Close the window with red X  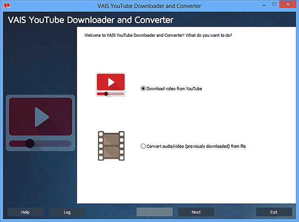coord(288,4)
